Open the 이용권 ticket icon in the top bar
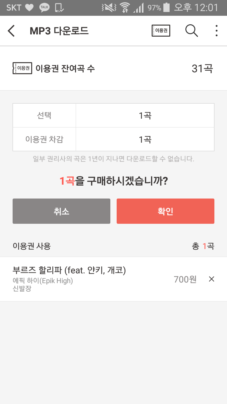Viewport: 227px width, 404px height. (161, 31)
